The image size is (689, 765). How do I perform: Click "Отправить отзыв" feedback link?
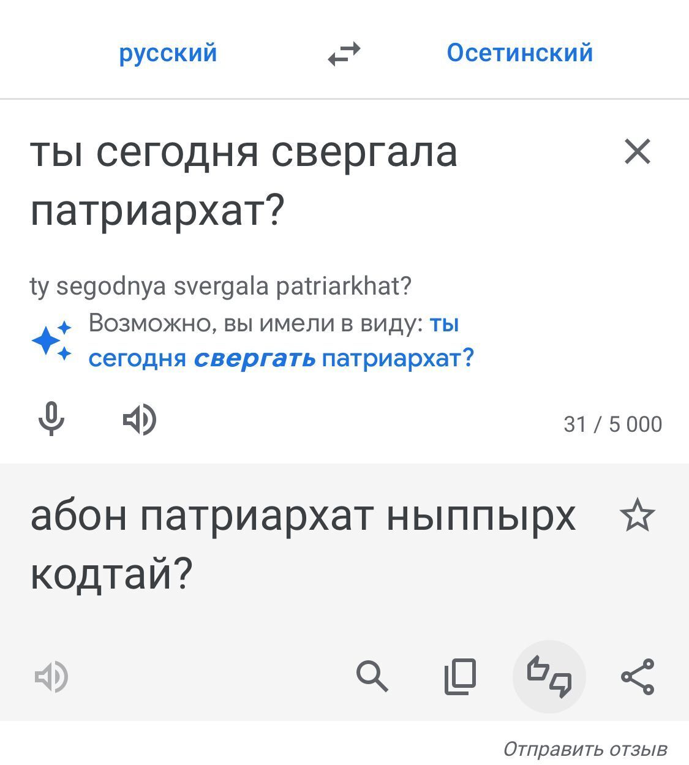point(585,748)
